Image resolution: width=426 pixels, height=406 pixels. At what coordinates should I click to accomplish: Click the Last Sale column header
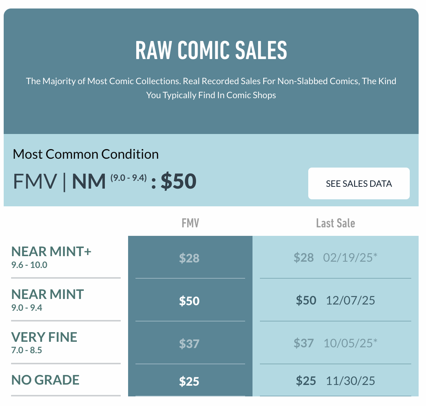pyautogui.click(x=336, y=223)
